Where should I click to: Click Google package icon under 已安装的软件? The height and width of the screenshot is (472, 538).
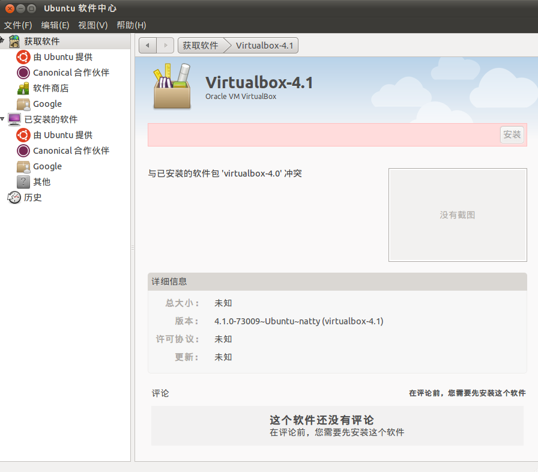[x=23, y=166]
